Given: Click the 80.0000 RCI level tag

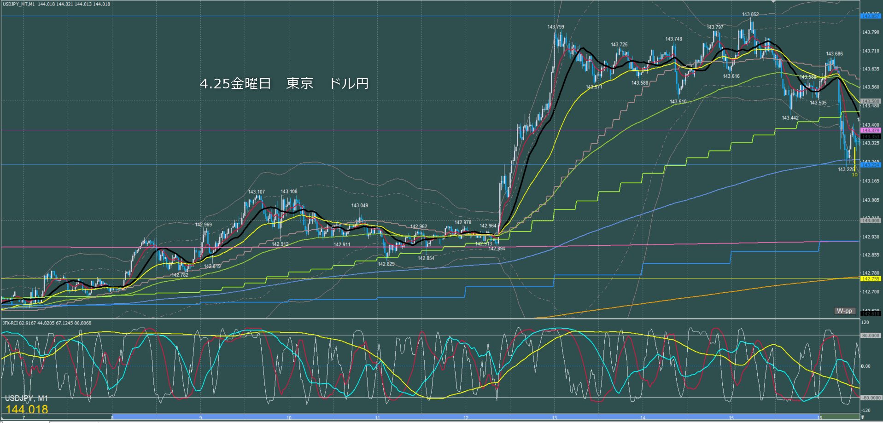Looking at the screenshot, I should tap(871, 336).
